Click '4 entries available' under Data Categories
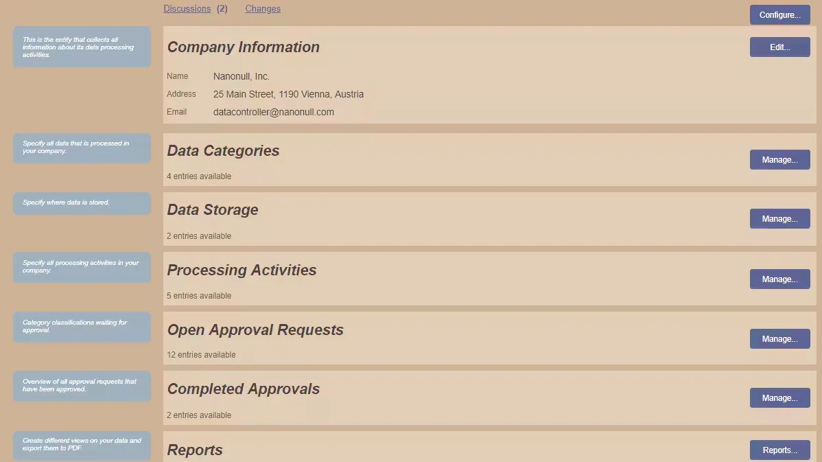Image resolution: width=822 pixels, height=462 pixels. [199, 176]
